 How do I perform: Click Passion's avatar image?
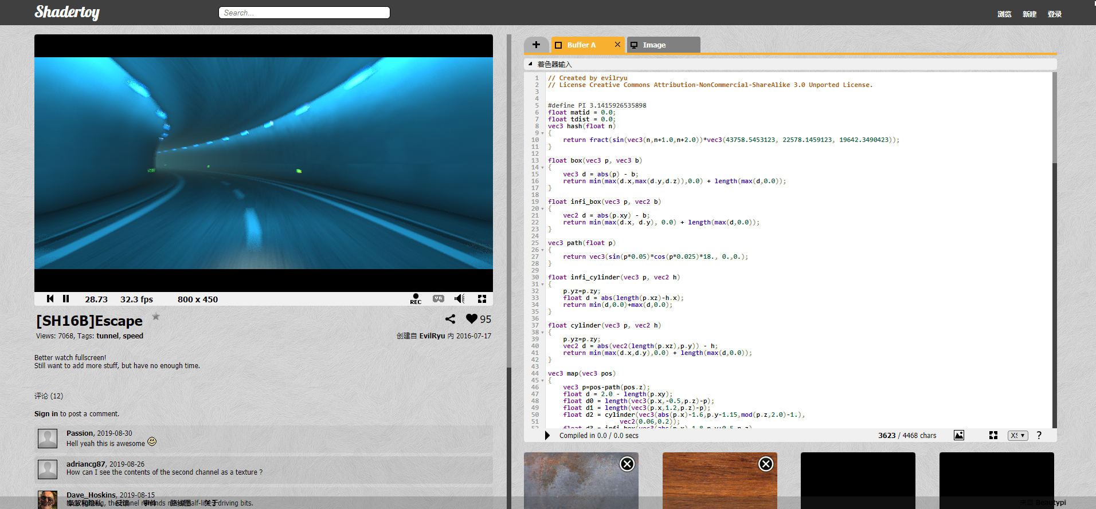point(48,439)
